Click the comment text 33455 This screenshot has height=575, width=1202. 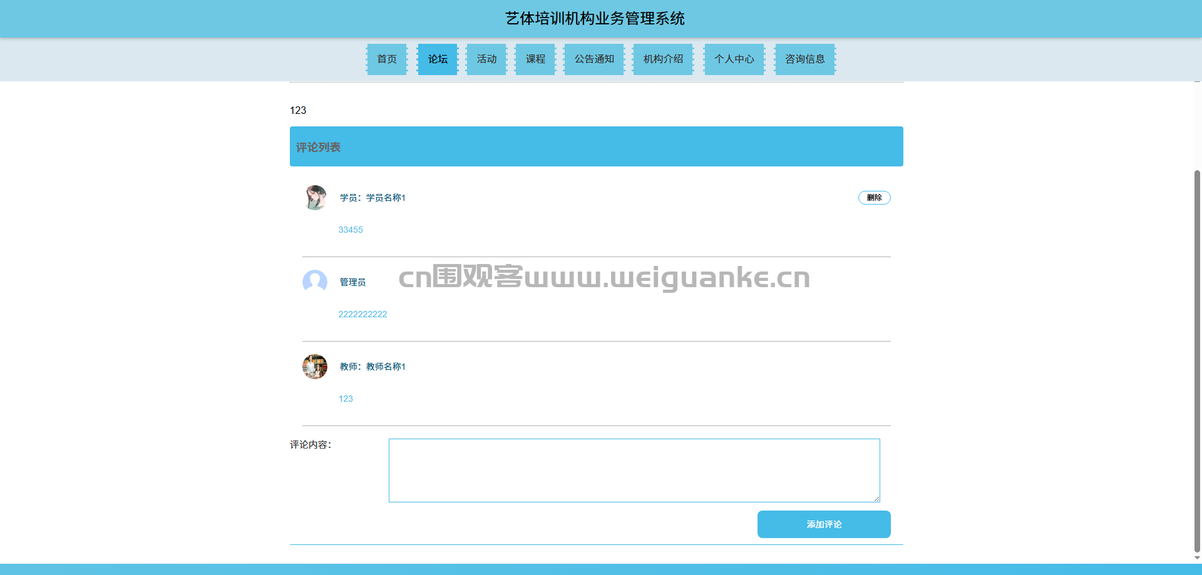351,230
